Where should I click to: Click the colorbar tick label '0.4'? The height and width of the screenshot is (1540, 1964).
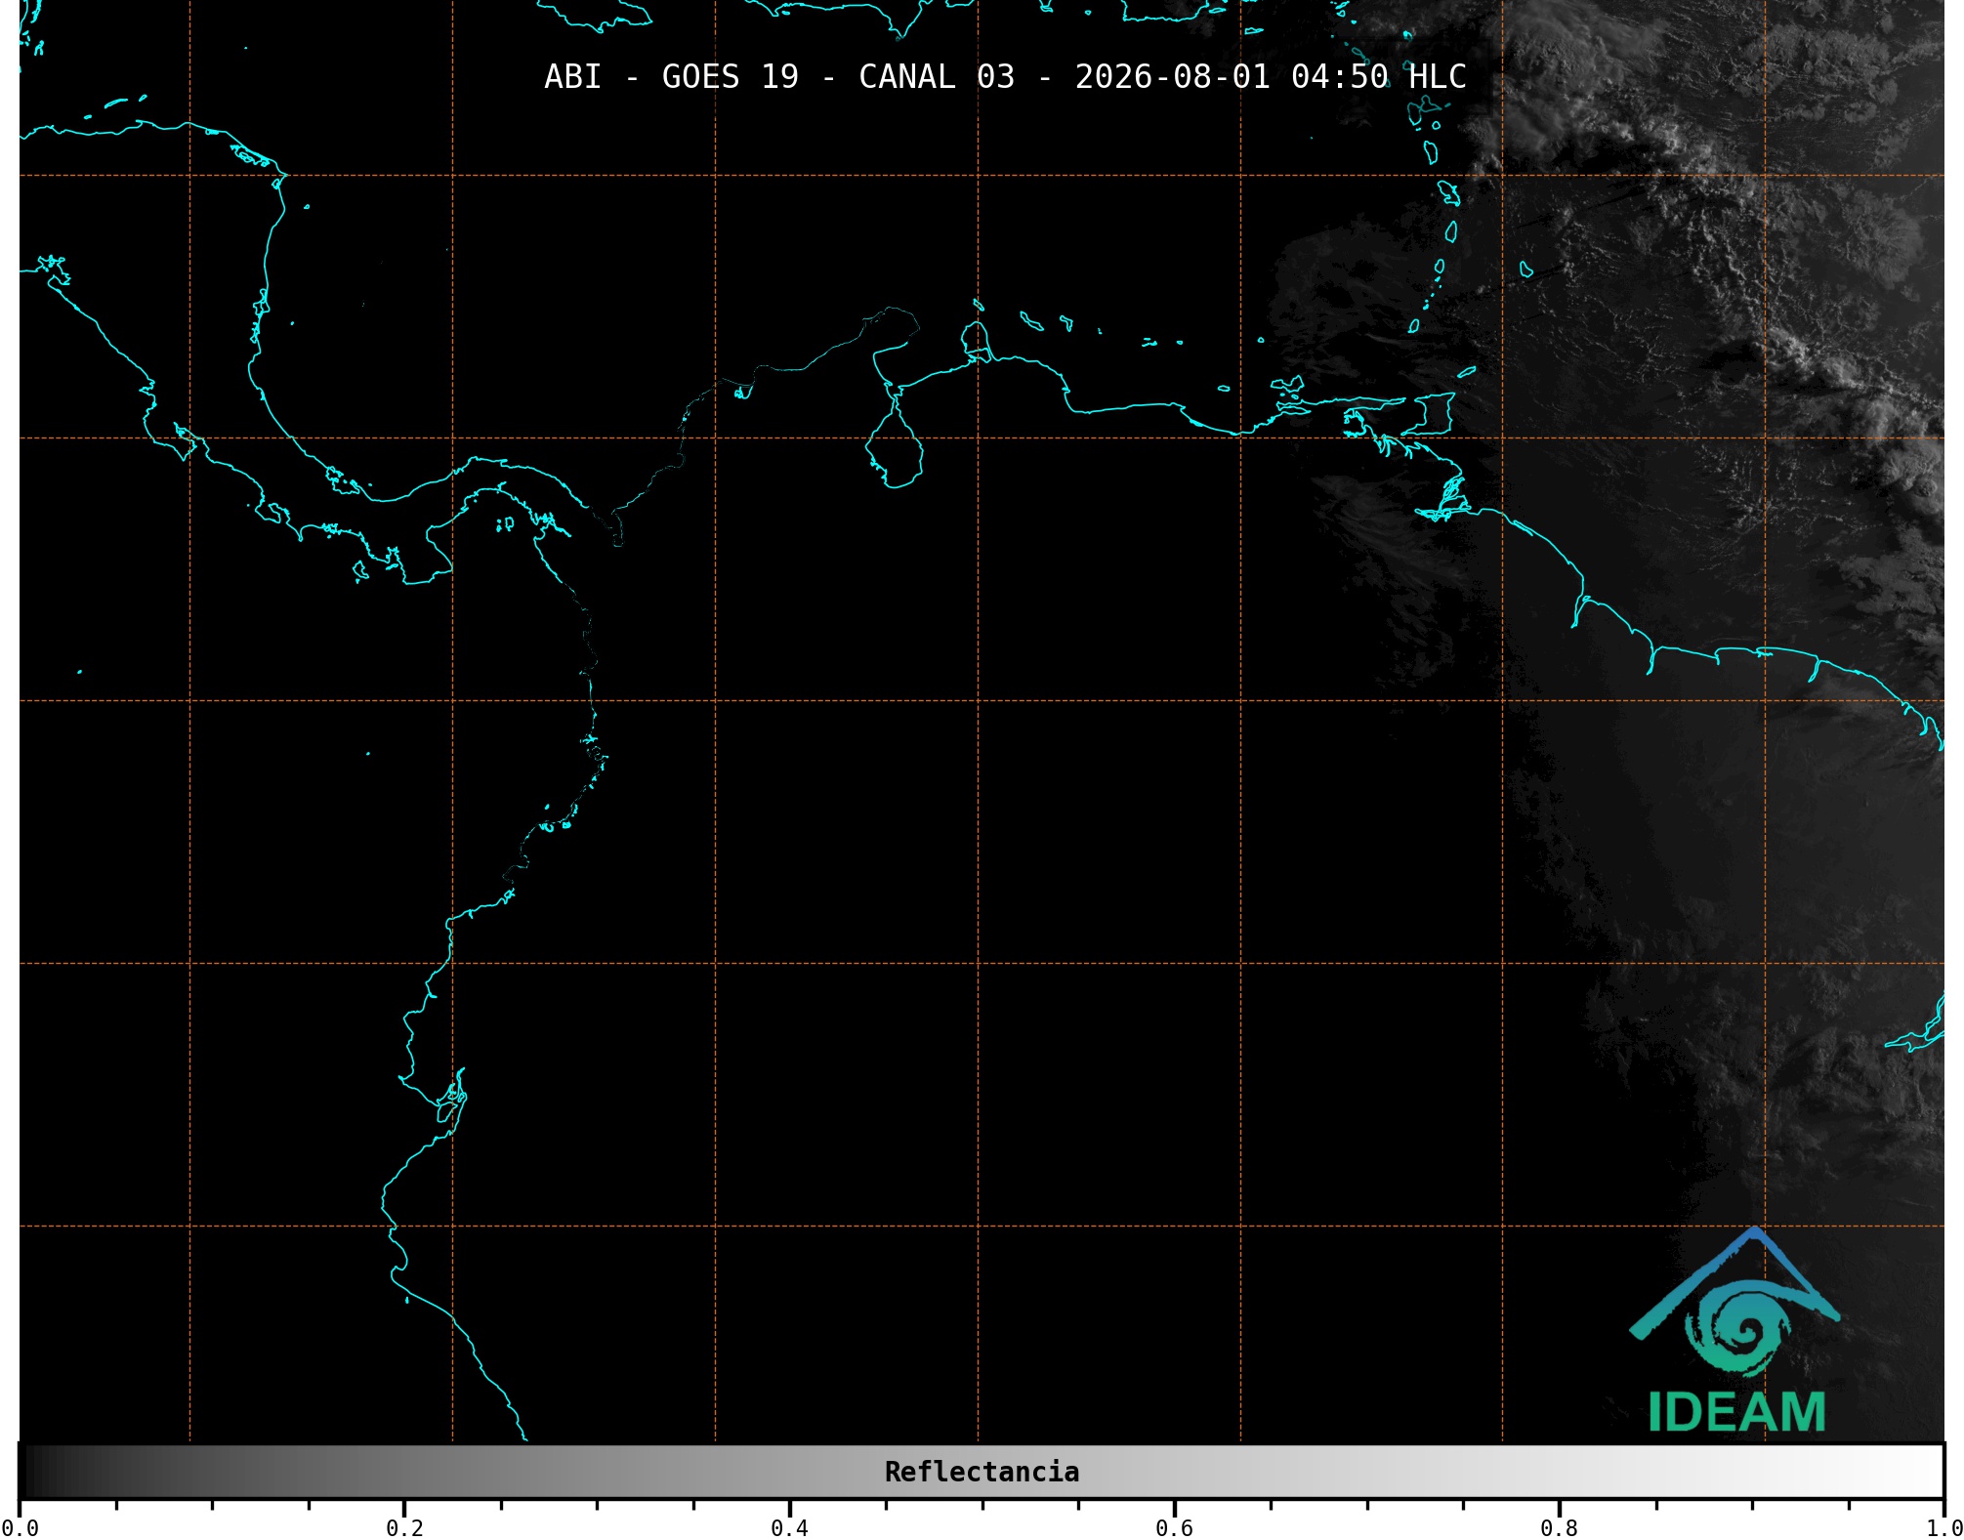pos(789,1528)
